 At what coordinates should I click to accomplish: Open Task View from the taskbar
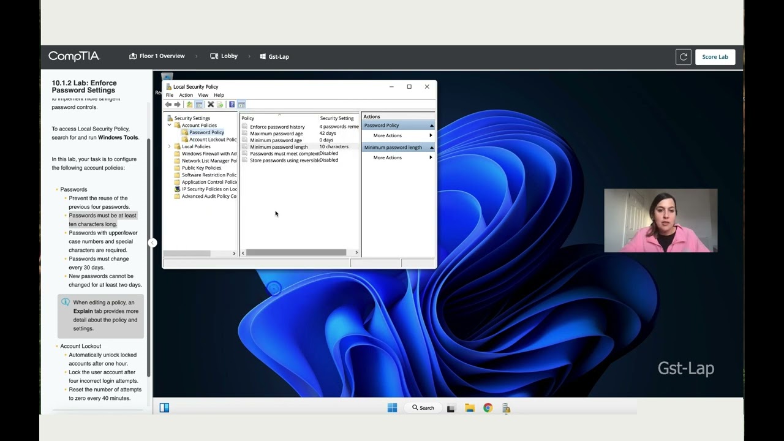(451, 409)
